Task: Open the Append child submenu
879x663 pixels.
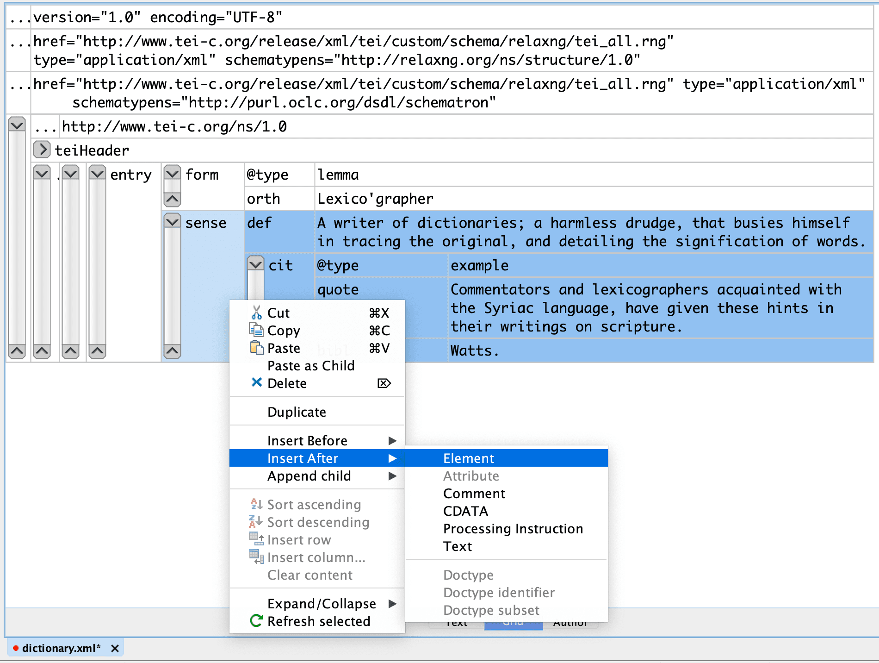Action: point(309,475)
